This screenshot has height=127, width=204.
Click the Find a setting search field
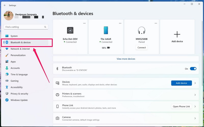point(26,27)
